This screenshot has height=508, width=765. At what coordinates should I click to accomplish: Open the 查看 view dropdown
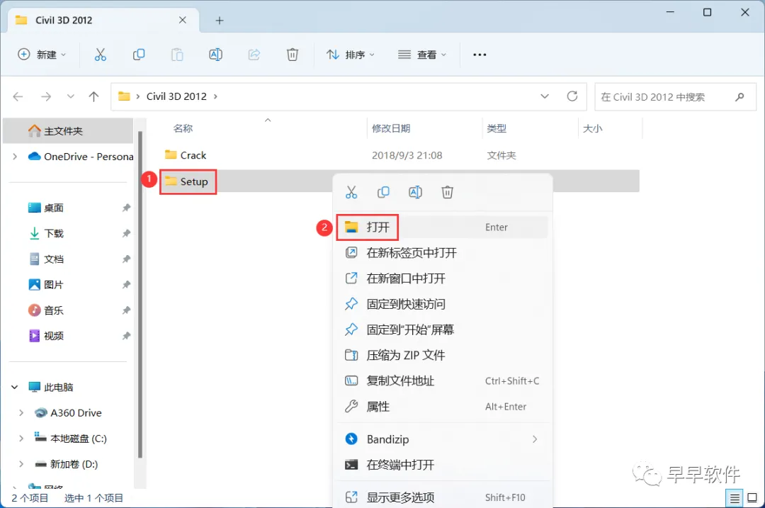(422, 55)
